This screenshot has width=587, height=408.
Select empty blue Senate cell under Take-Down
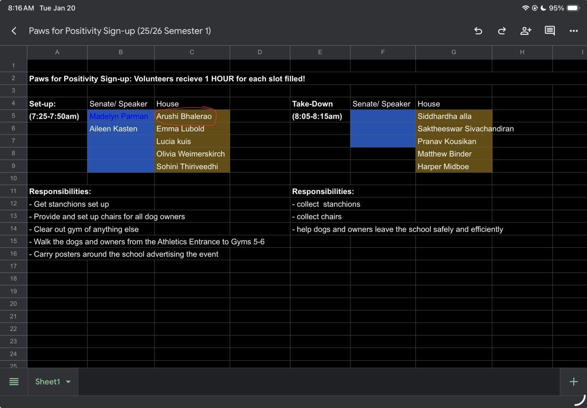[382, 116]
